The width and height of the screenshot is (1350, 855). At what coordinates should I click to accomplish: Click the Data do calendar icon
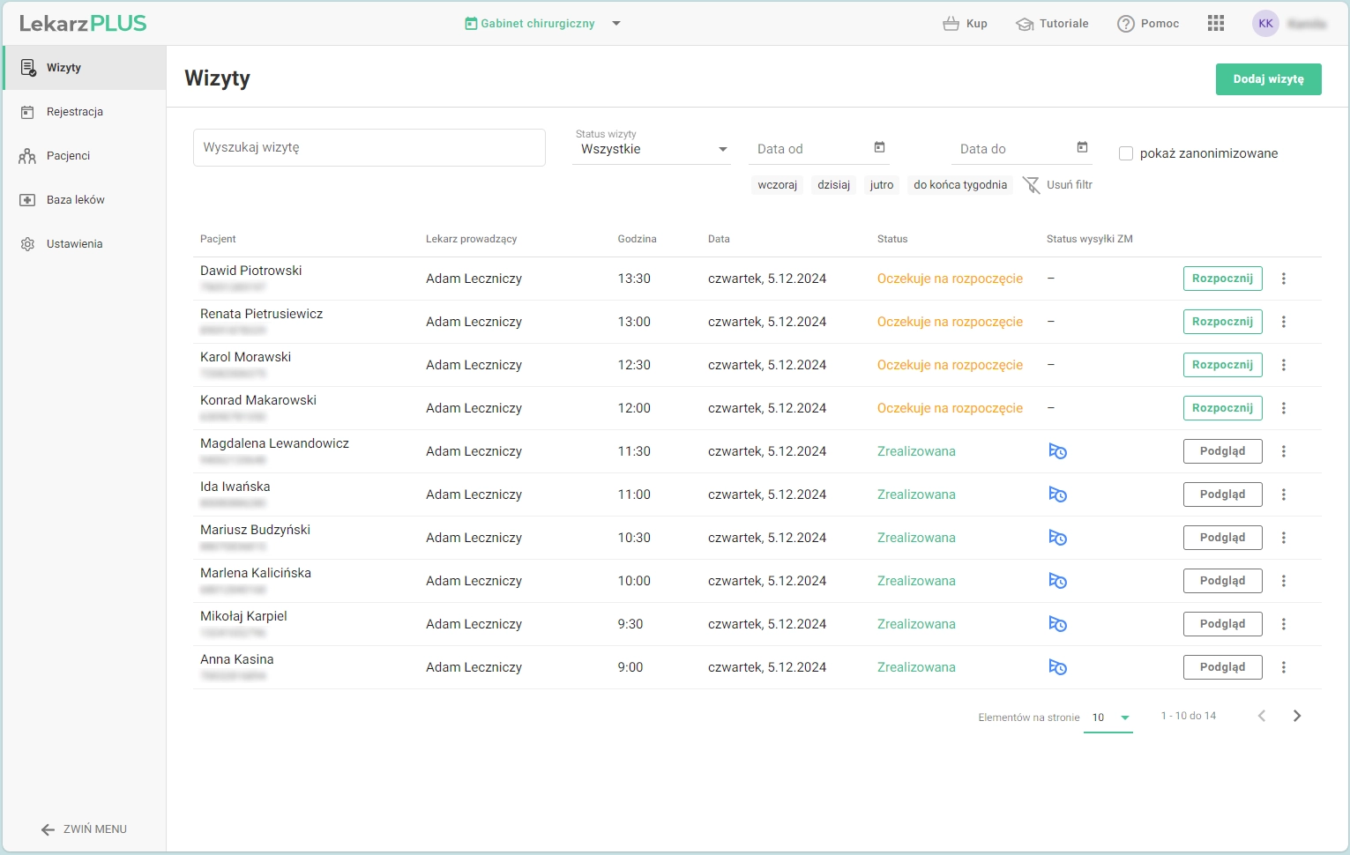(x=1082, y=148)
